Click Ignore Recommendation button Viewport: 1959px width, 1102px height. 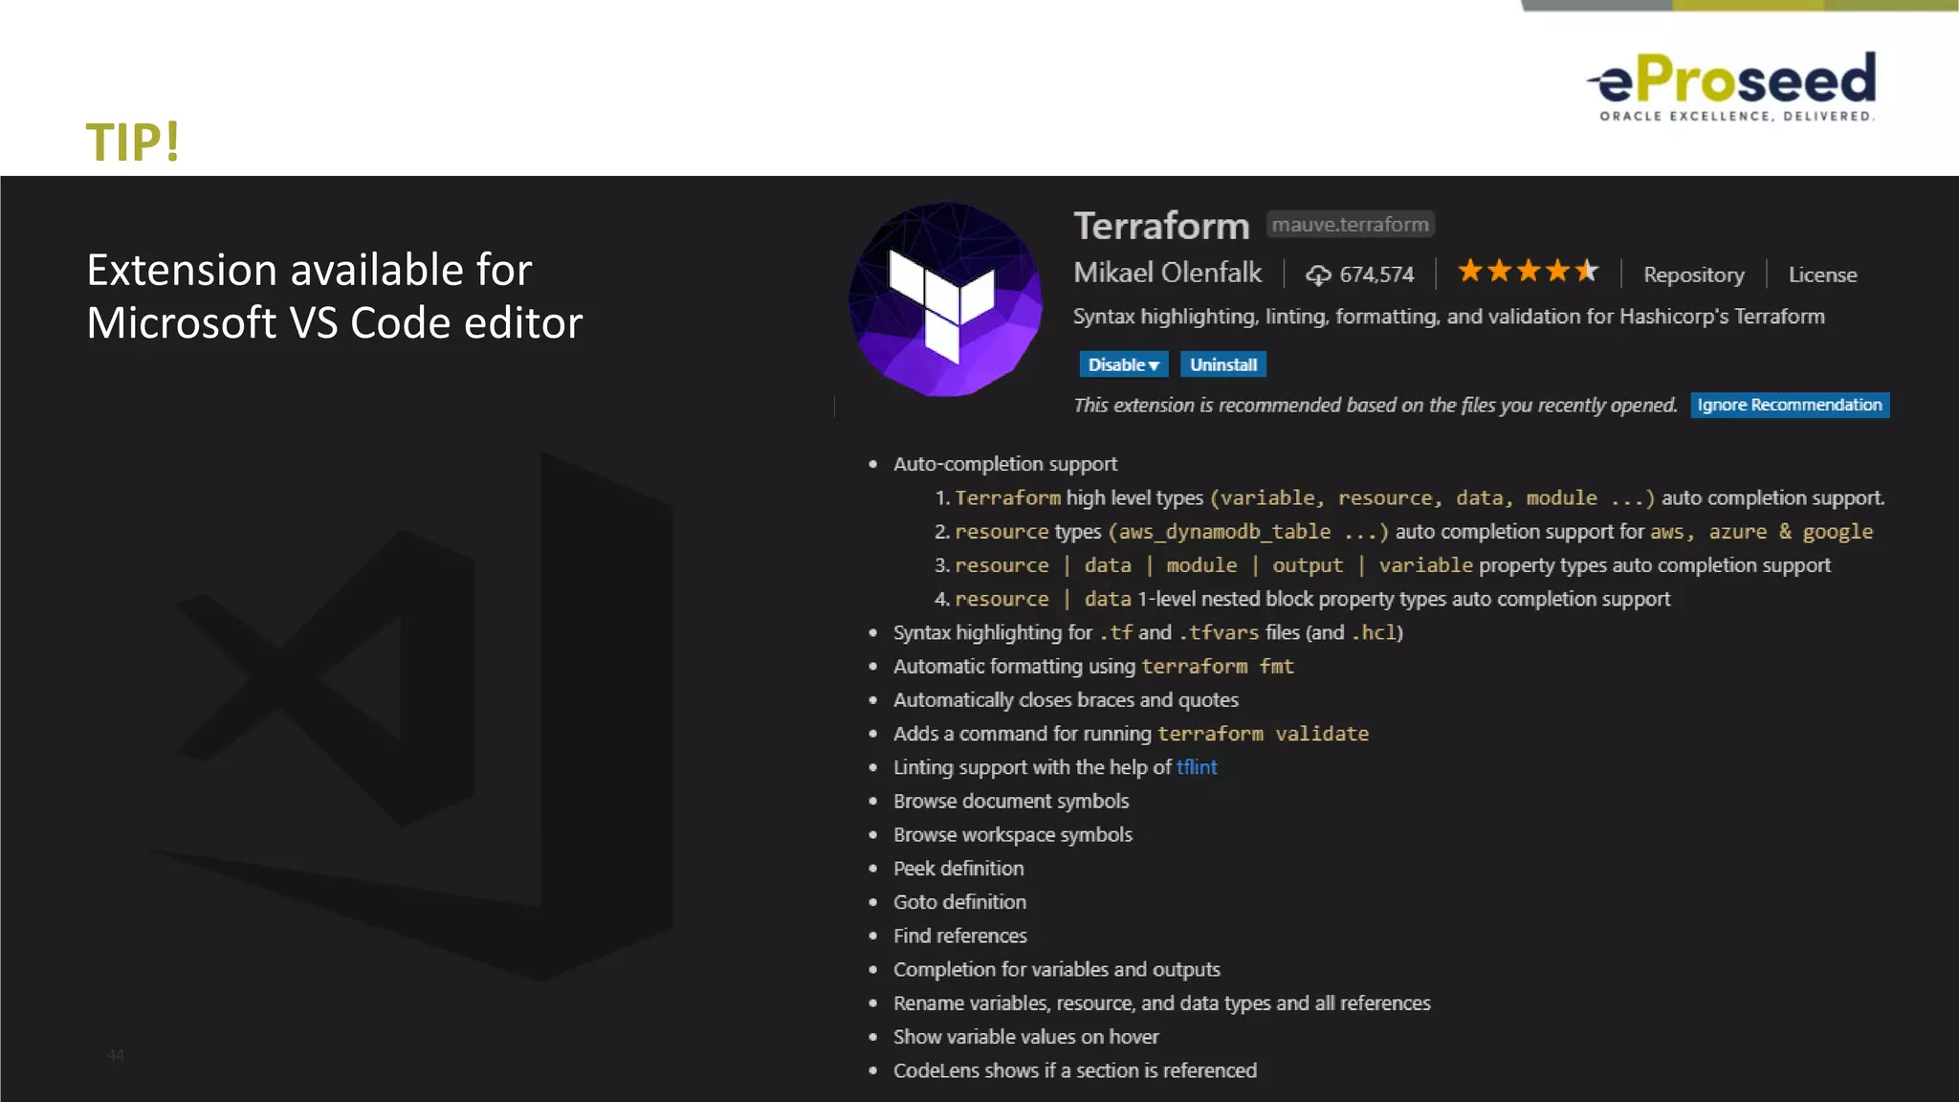[x=1790, y=405]
